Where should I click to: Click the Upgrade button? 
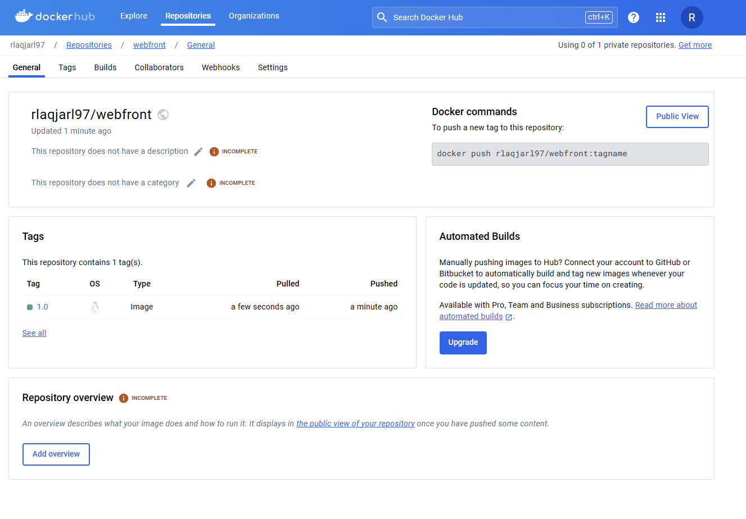(463, 343)
